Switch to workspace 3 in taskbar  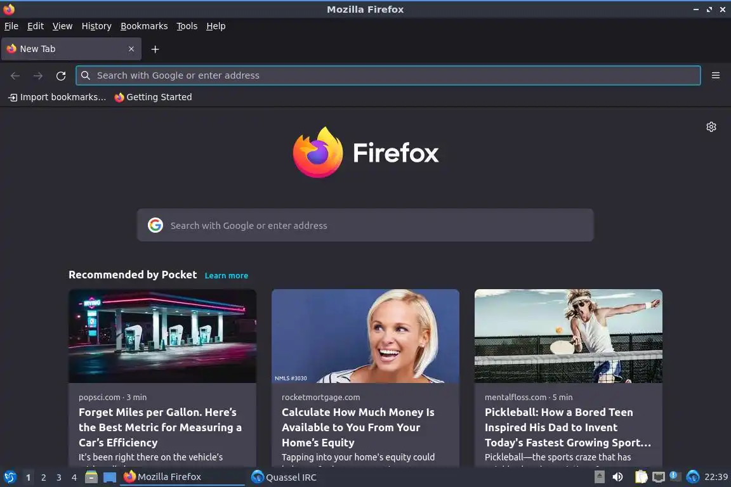(x=59, y=477)
